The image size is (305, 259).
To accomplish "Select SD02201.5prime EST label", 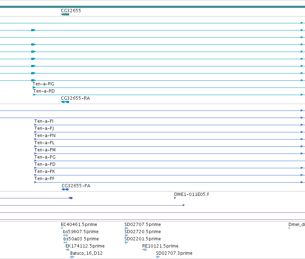I will [143, 239].
